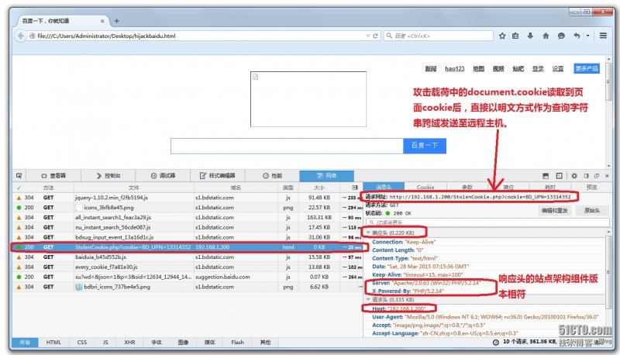The height and width of the screenshot is (355, 620).
Task: Click the 原始头 raw headers button
Action: (x=592, y=211)
